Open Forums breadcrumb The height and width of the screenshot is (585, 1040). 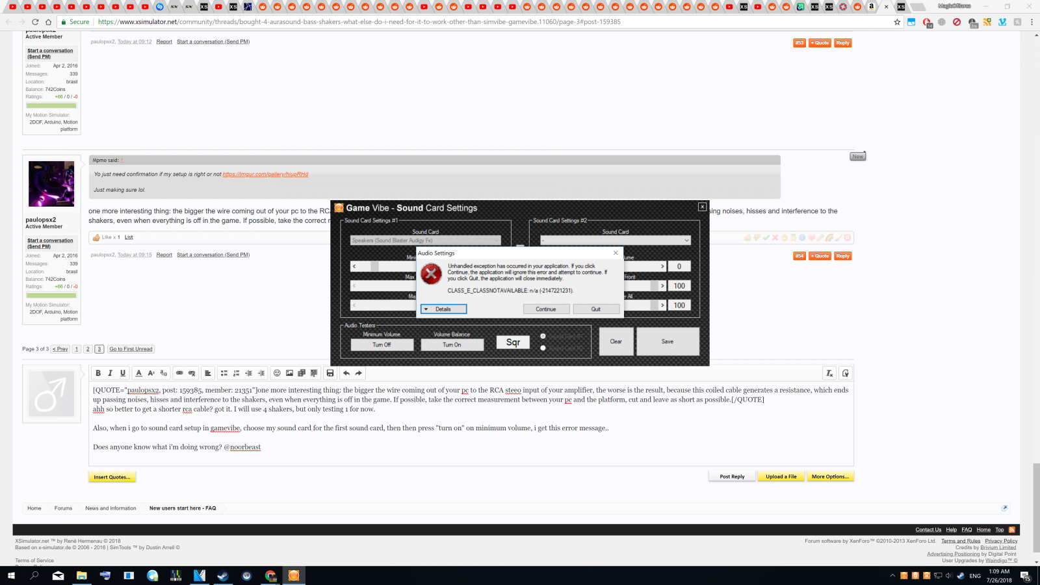pos(63,508)
